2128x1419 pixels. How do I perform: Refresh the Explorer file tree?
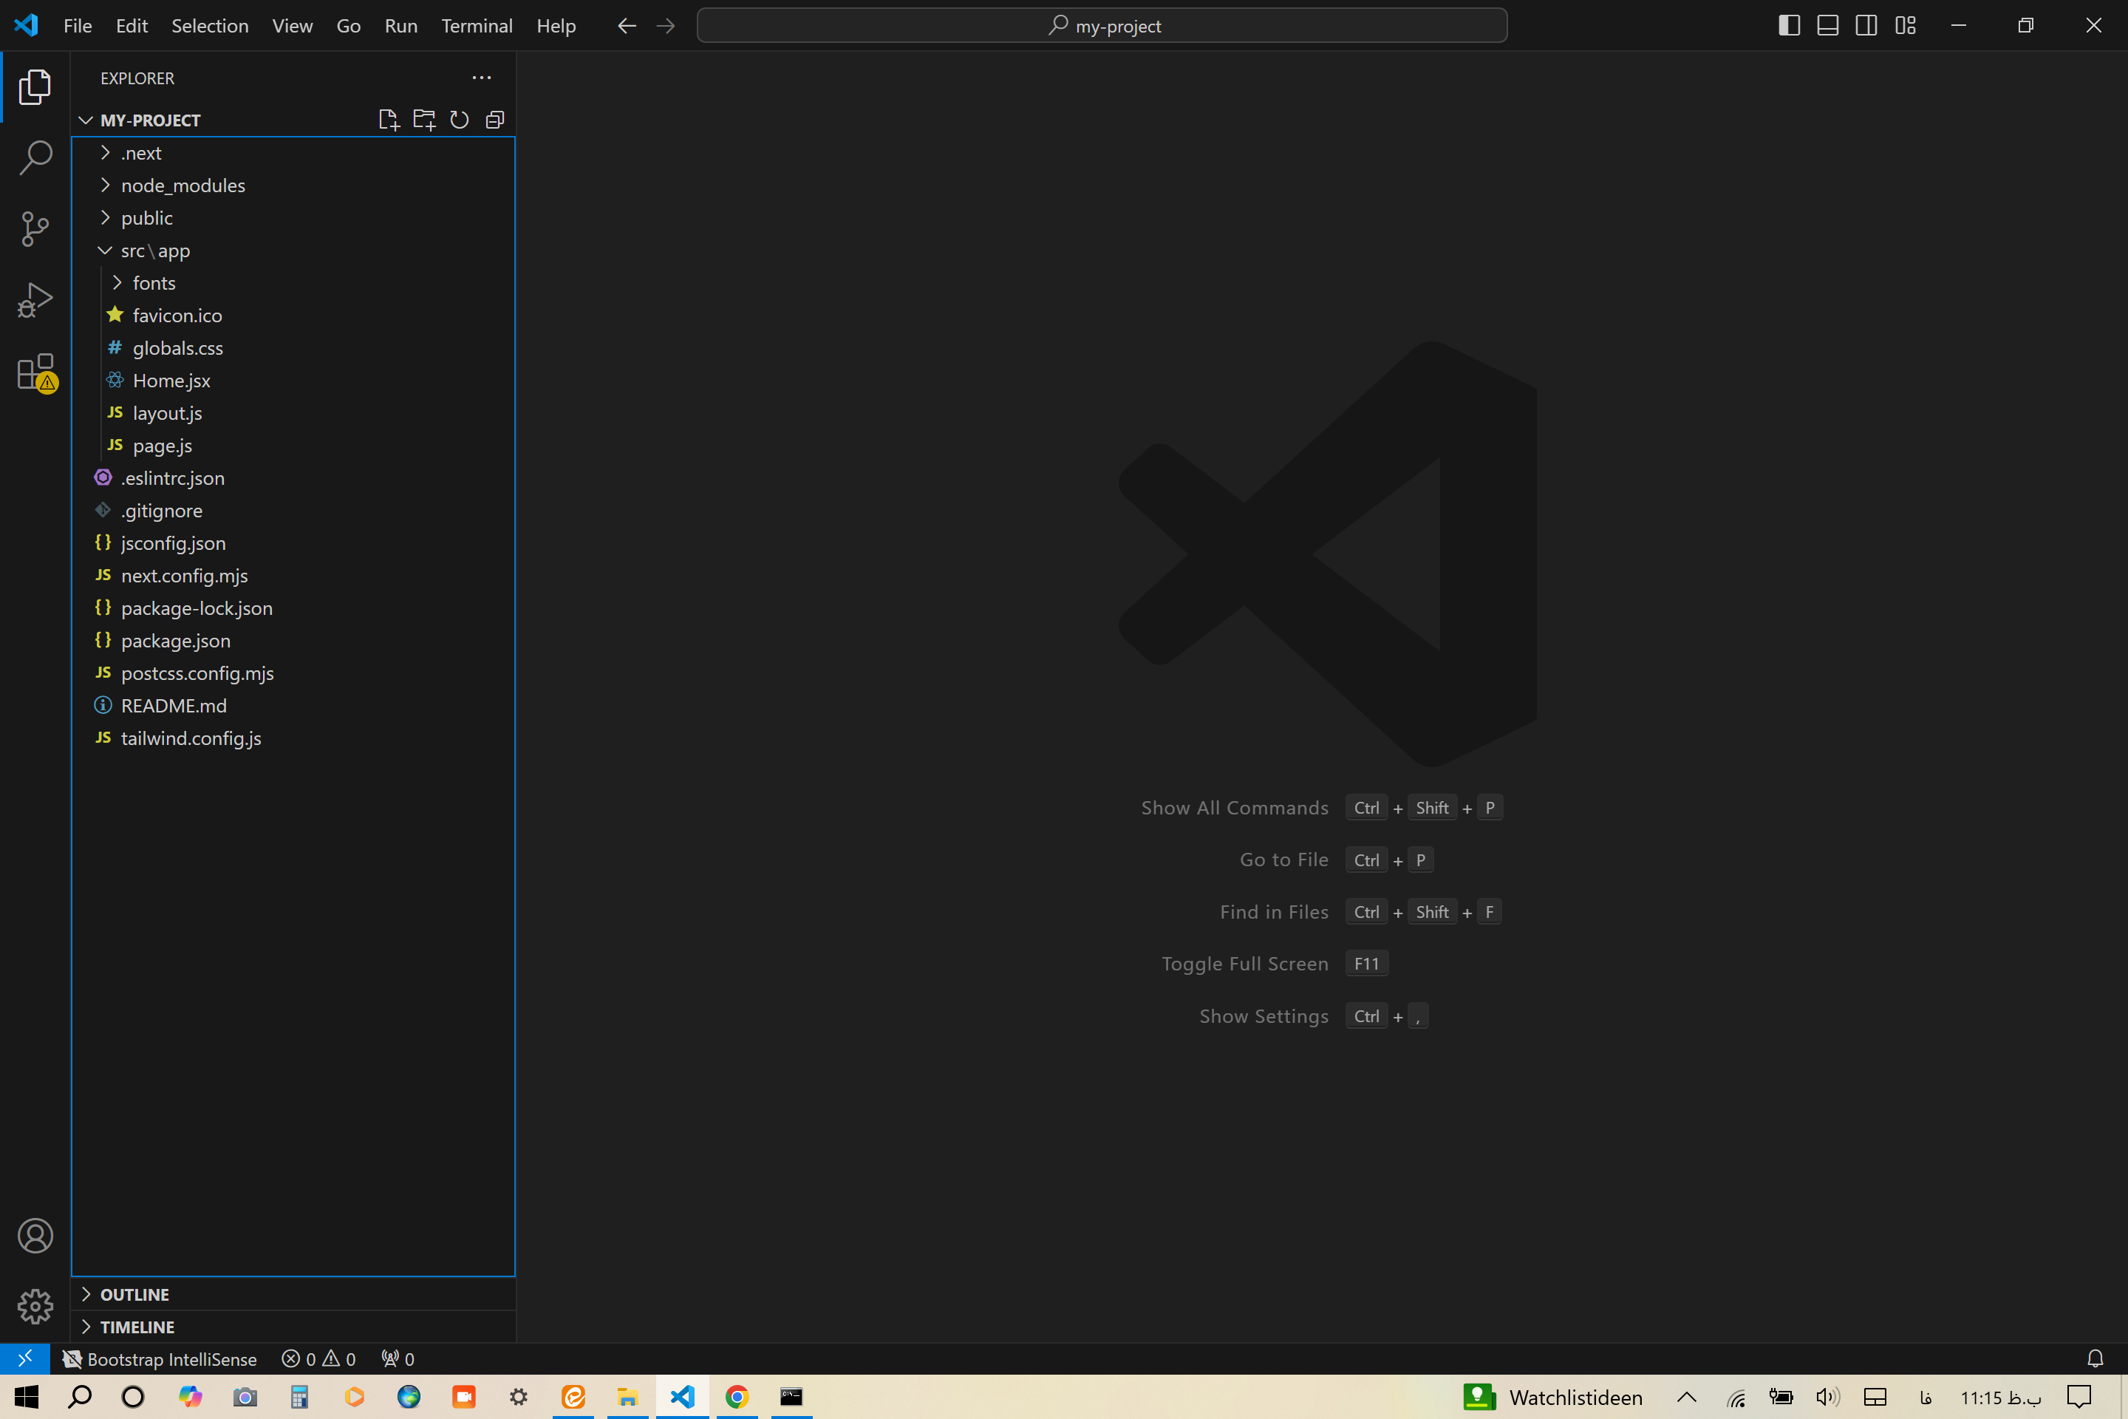click(x=460, y=120)
